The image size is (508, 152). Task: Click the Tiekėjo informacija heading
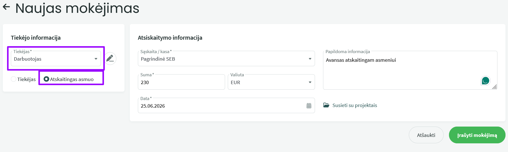tap(36, 38)
